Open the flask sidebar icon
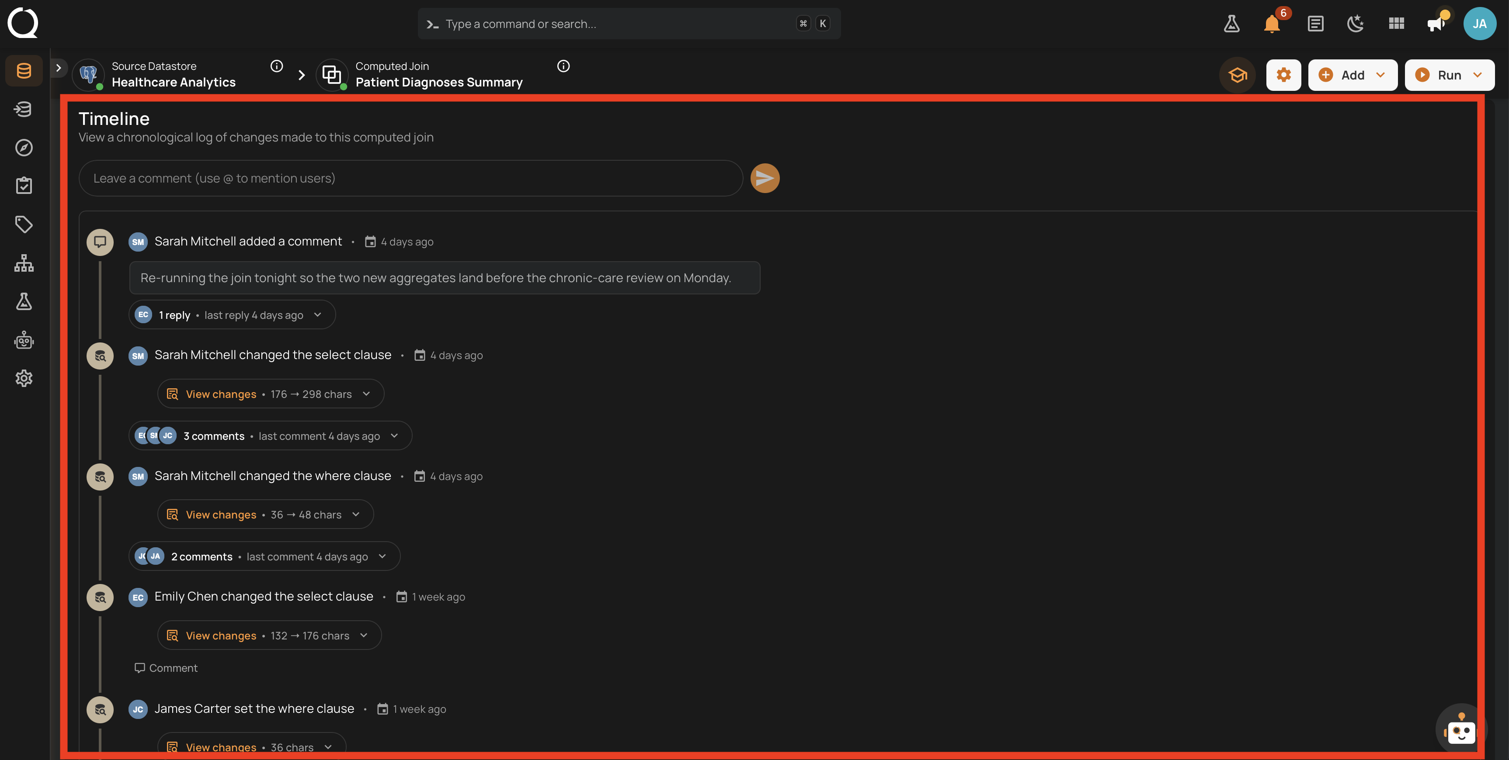The image size is (1509, 760). click(24, 301)
